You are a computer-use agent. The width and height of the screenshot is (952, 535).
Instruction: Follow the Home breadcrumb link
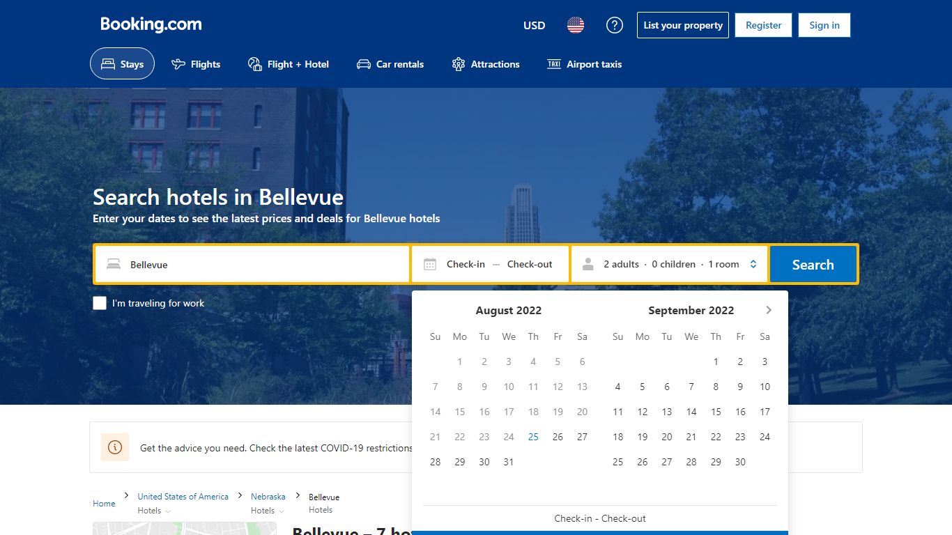pyautogui.click(x=104, y=503)
